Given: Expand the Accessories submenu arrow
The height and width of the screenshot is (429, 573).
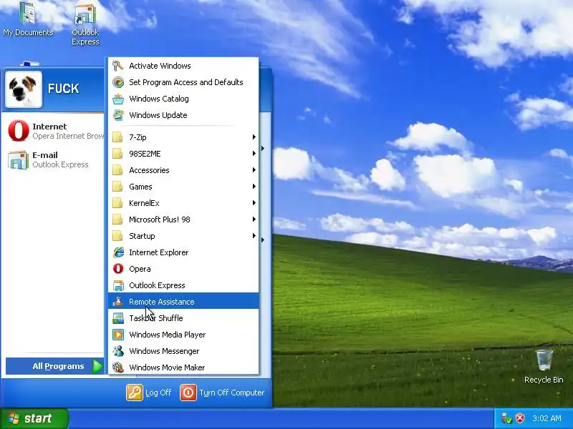Looking at the screenshot, I should [254, 170].
